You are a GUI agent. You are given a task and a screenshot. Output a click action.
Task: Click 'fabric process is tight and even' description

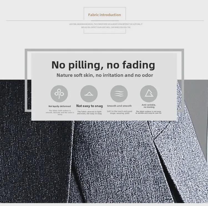[x=89, y=113]
